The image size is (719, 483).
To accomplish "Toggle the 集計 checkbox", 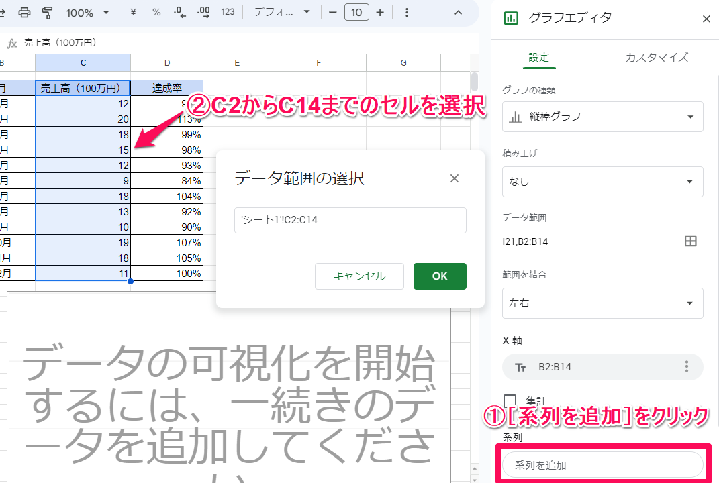I will tap(510, 401).
